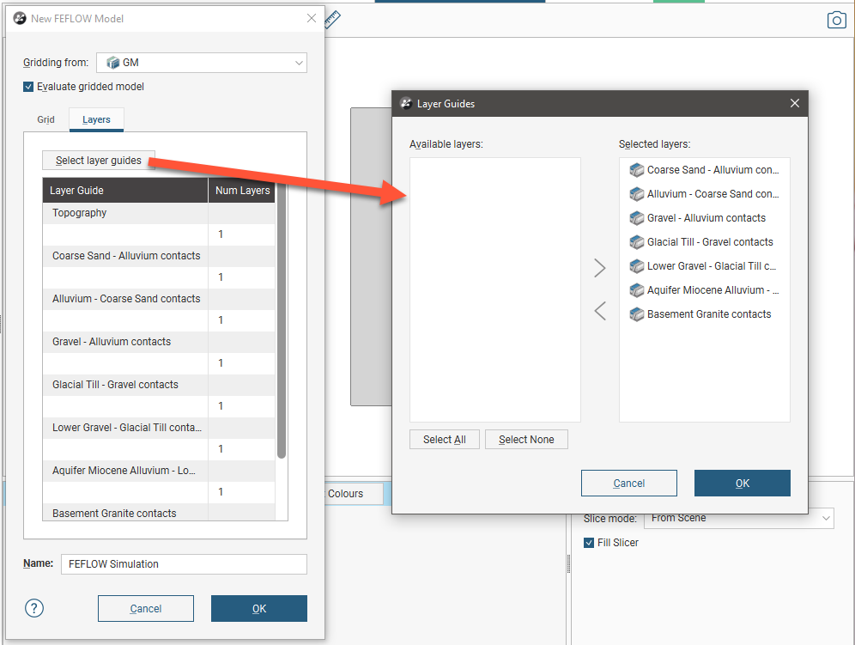This screenshot has height=645, width=855.
Task: Select the Coarse Sand - Alluvium surface icon
Action: tap(636, 170)
